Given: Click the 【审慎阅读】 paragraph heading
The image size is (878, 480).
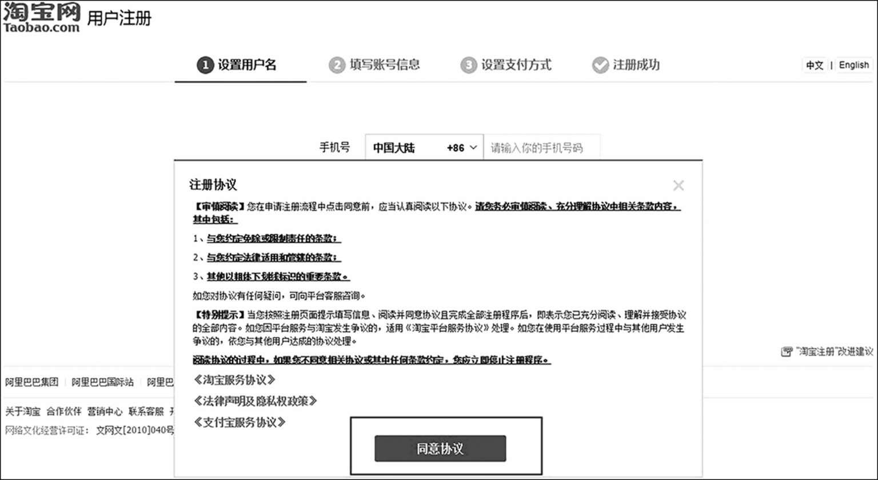Looking at the screenshot, I should tap(219, 206).
